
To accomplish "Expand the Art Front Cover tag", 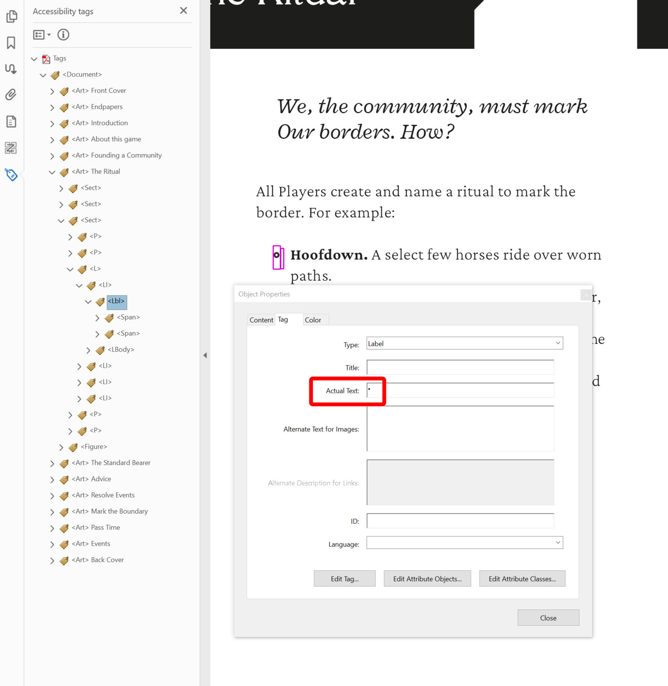I will pos(52,91).
